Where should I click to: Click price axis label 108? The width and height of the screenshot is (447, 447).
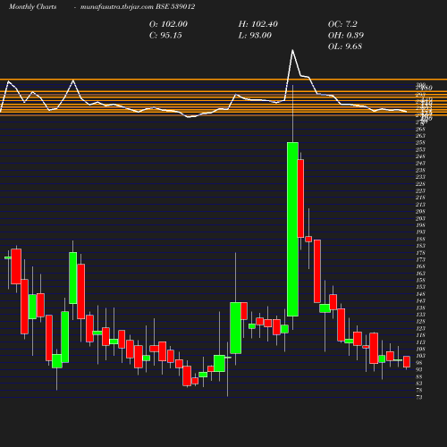(x=420, y=349)
